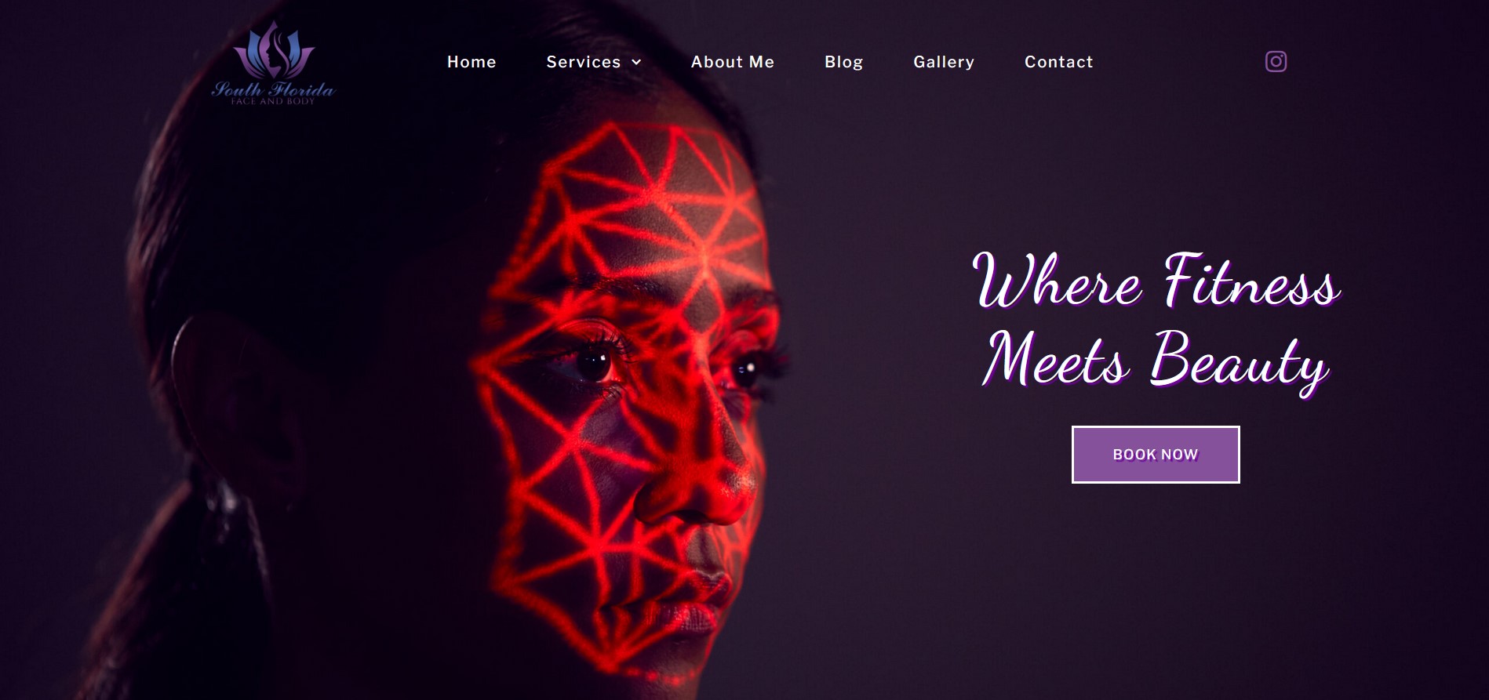
Task: Open the Gallery page
Action: click(x=944, y=62)
